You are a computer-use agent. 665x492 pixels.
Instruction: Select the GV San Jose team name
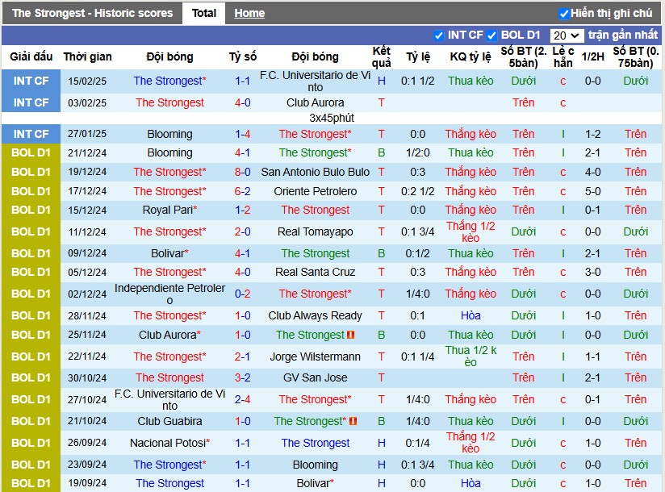click(315, 377)
